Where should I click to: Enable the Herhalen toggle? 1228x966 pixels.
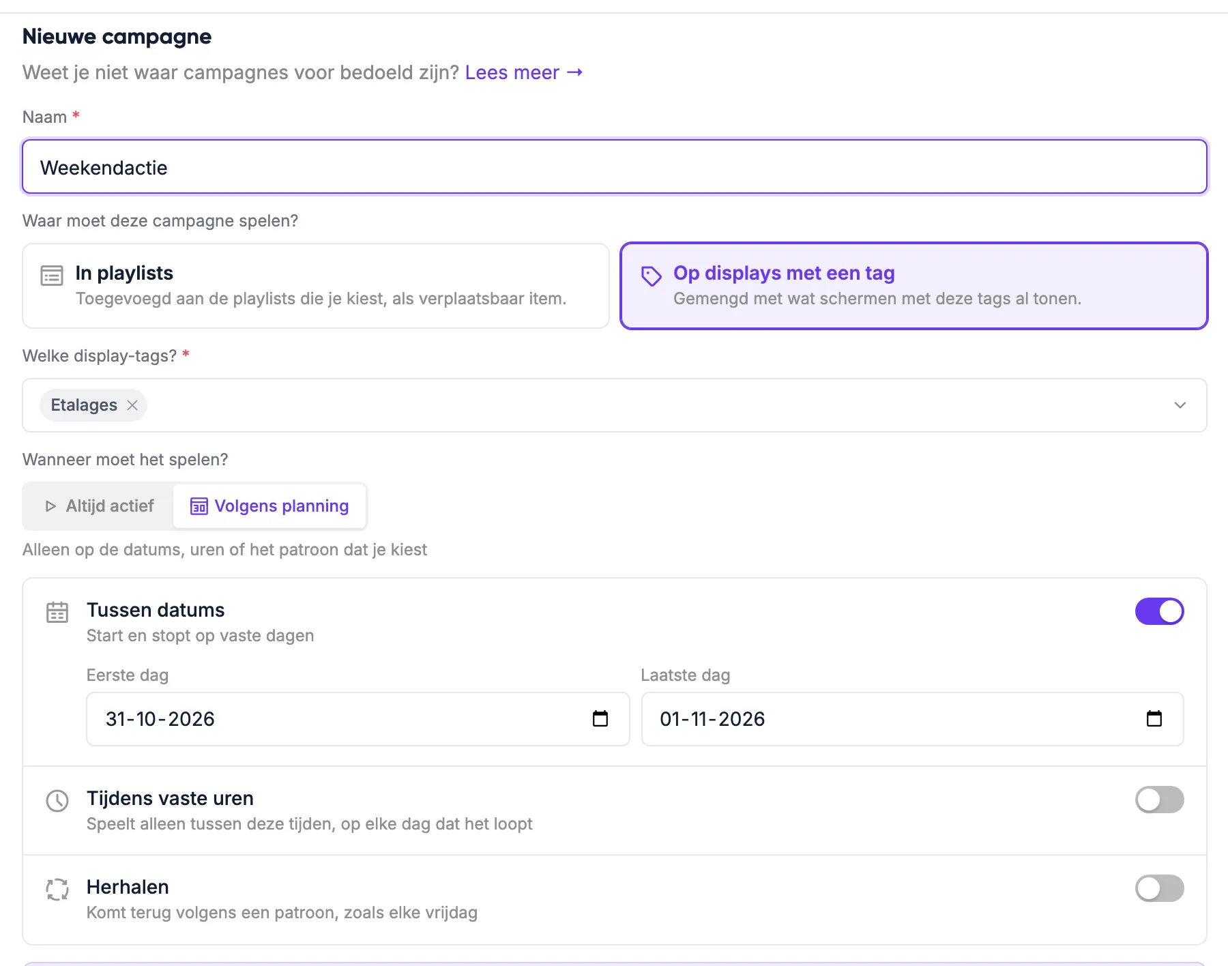(x=1159, y=888)
